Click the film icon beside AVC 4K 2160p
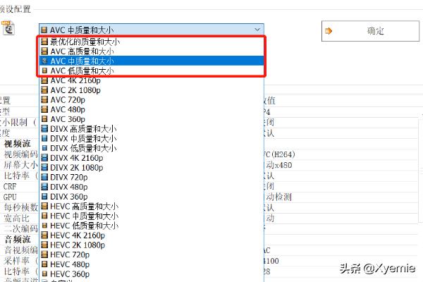This screenshot has width=423, height=282. [x=45, y=81]
